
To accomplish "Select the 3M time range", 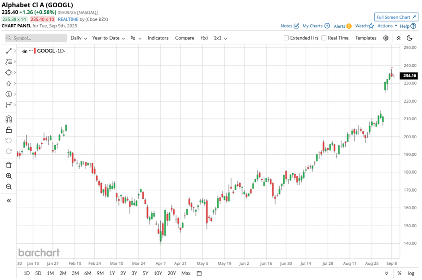I will coord(75,273).
